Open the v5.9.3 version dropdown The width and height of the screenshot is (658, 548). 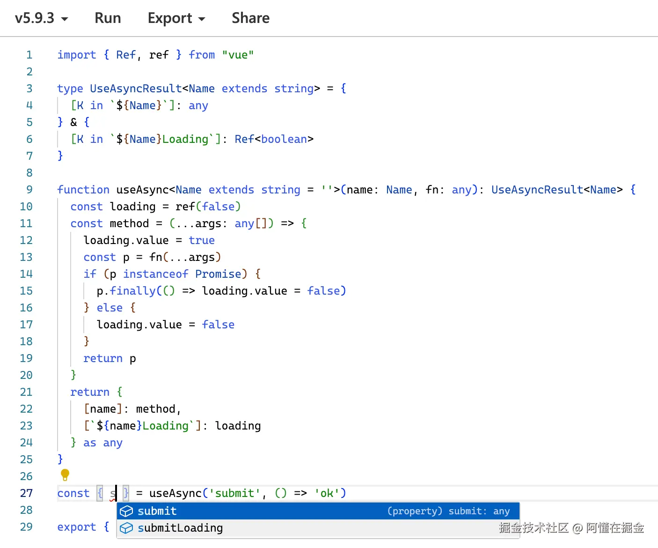point(41,18)
